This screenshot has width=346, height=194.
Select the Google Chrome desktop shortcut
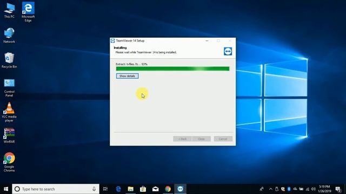tap(9, 162)
